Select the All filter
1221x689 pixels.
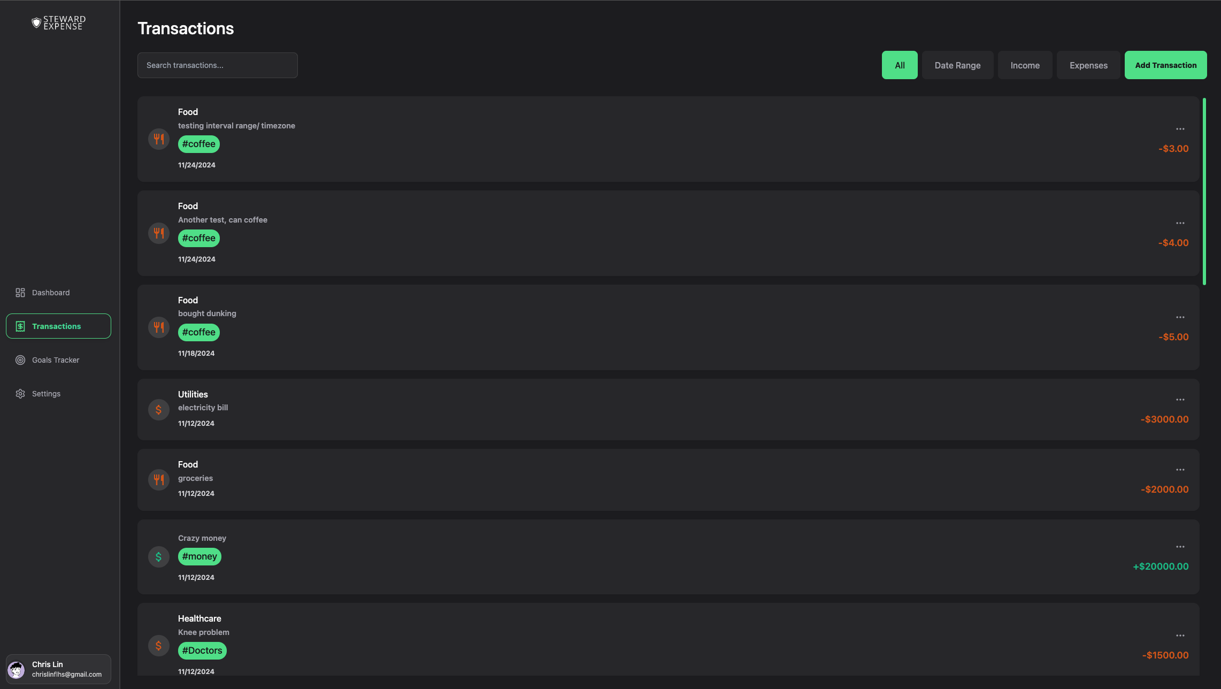[x=900, y=65]
